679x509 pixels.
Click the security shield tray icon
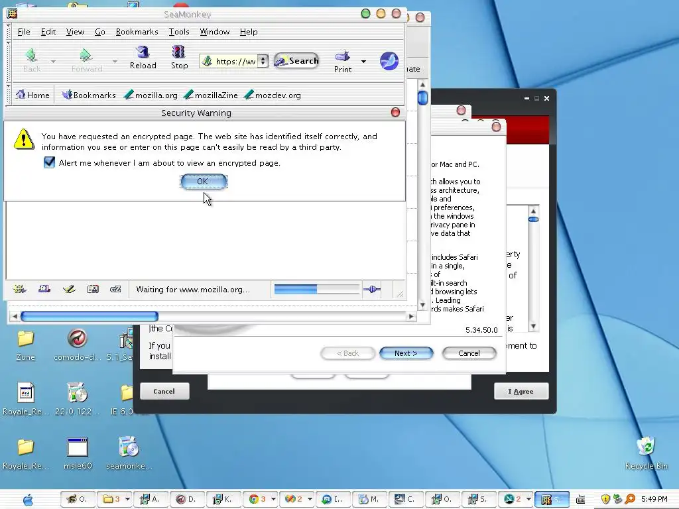[x=605, y=499]
